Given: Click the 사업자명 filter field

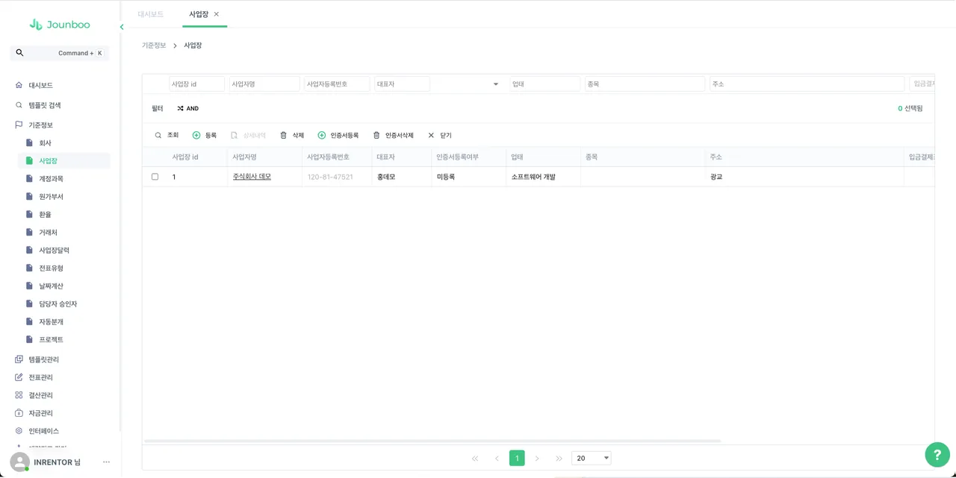Looking at the screenshot, I should point(264,84).
